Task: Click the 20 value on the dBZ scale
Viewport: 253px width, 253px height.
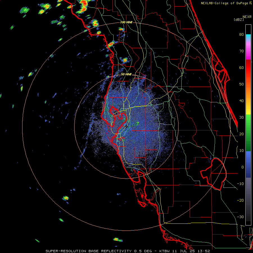Action: [x=241, y=134]
